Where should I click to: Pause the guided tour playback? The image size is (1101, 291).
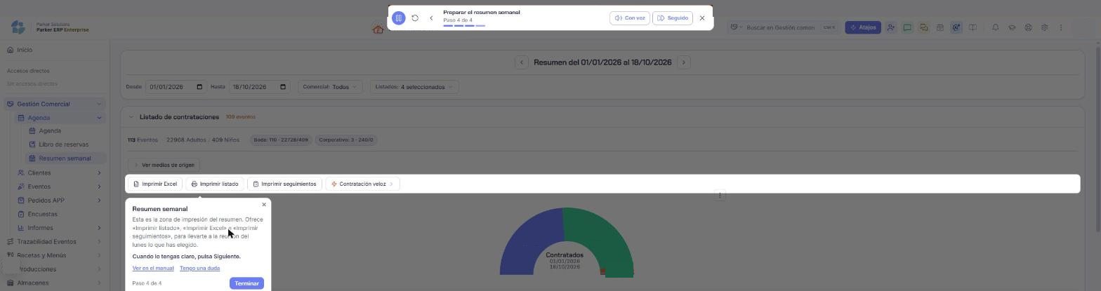(399, 18)
